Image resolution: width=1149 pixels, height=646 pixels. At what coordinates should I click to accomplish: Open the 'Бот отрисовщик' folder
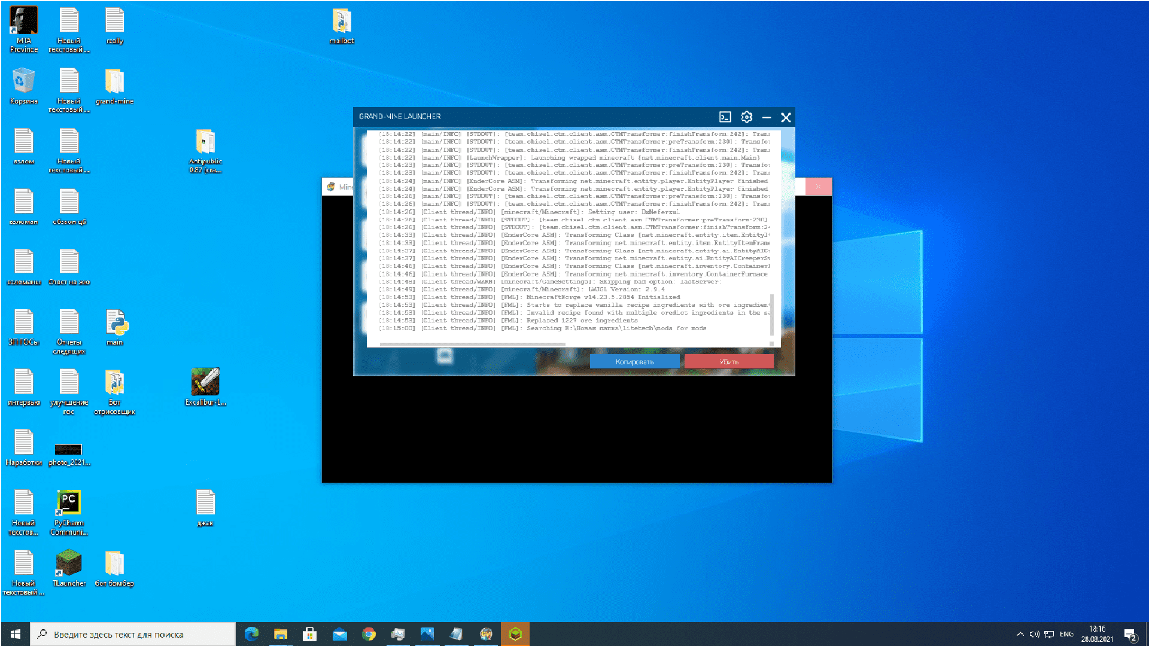coord(114,393)
